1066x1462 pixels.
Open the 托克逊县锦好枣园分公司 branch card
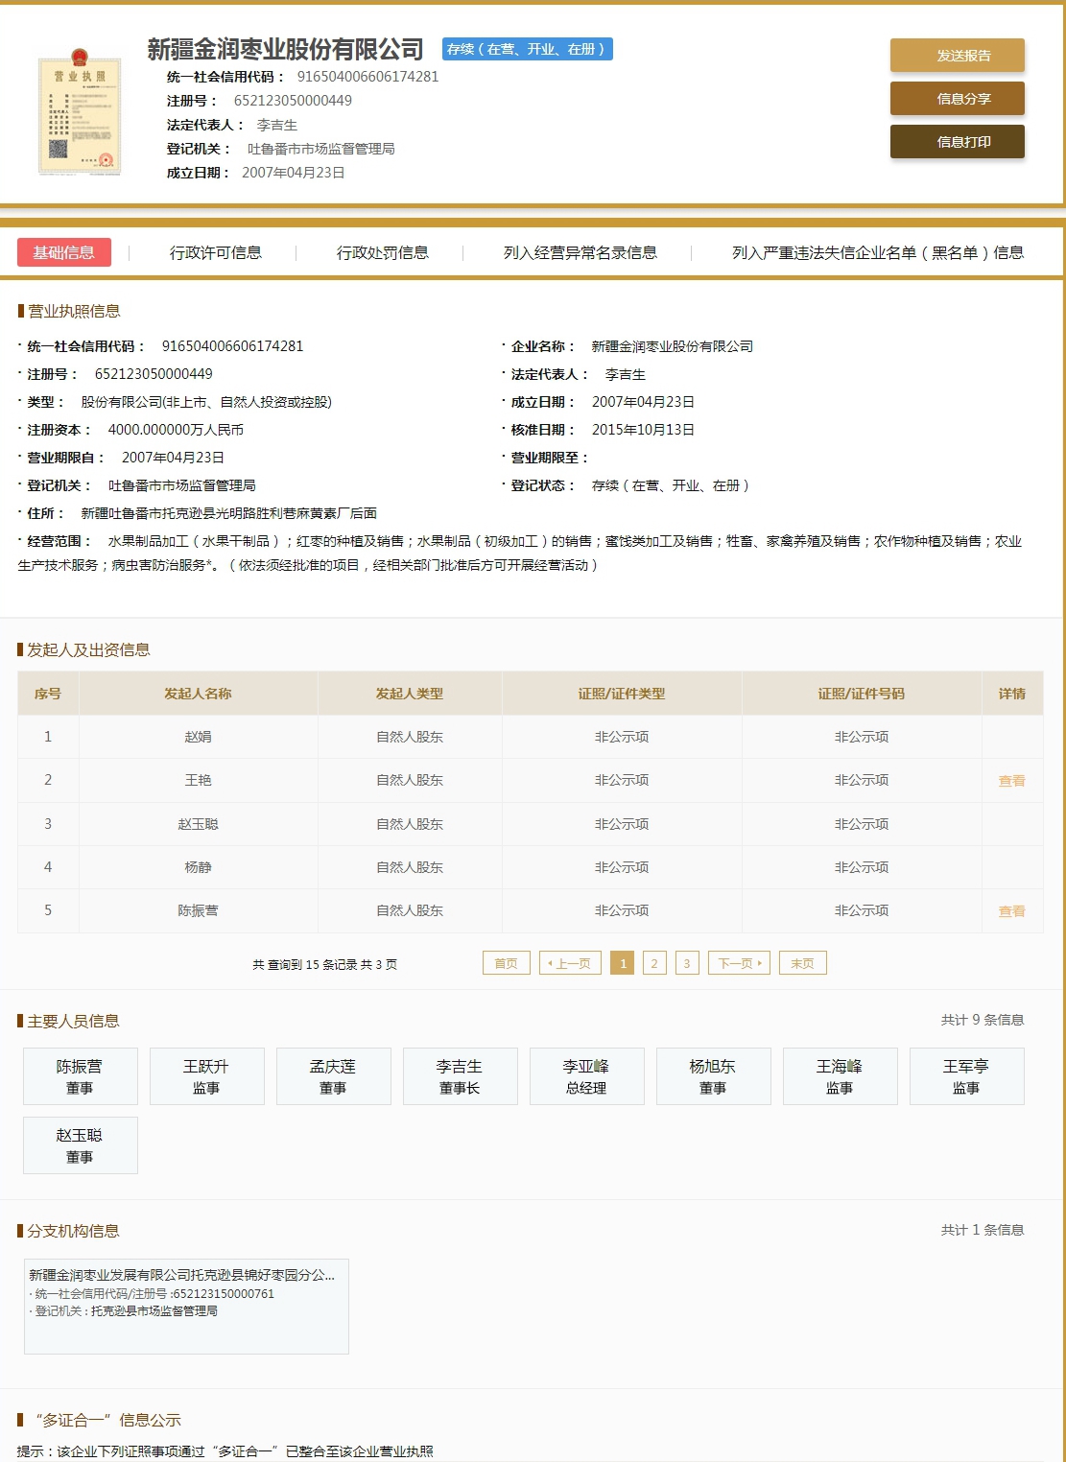click(186, 1307)
